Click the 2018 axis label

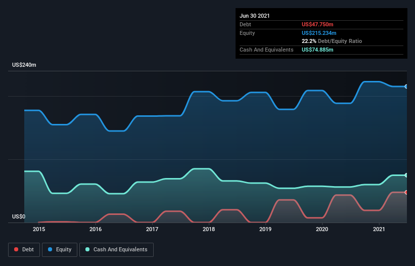point(209,229)
